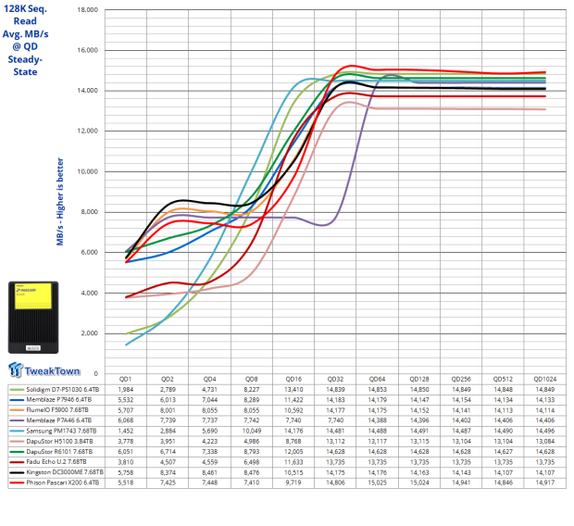574x526 pixels.
Task: Click the QD1024 column header
Action: coord(544,379)
